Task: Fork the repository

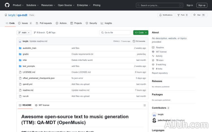Action: 183,15
